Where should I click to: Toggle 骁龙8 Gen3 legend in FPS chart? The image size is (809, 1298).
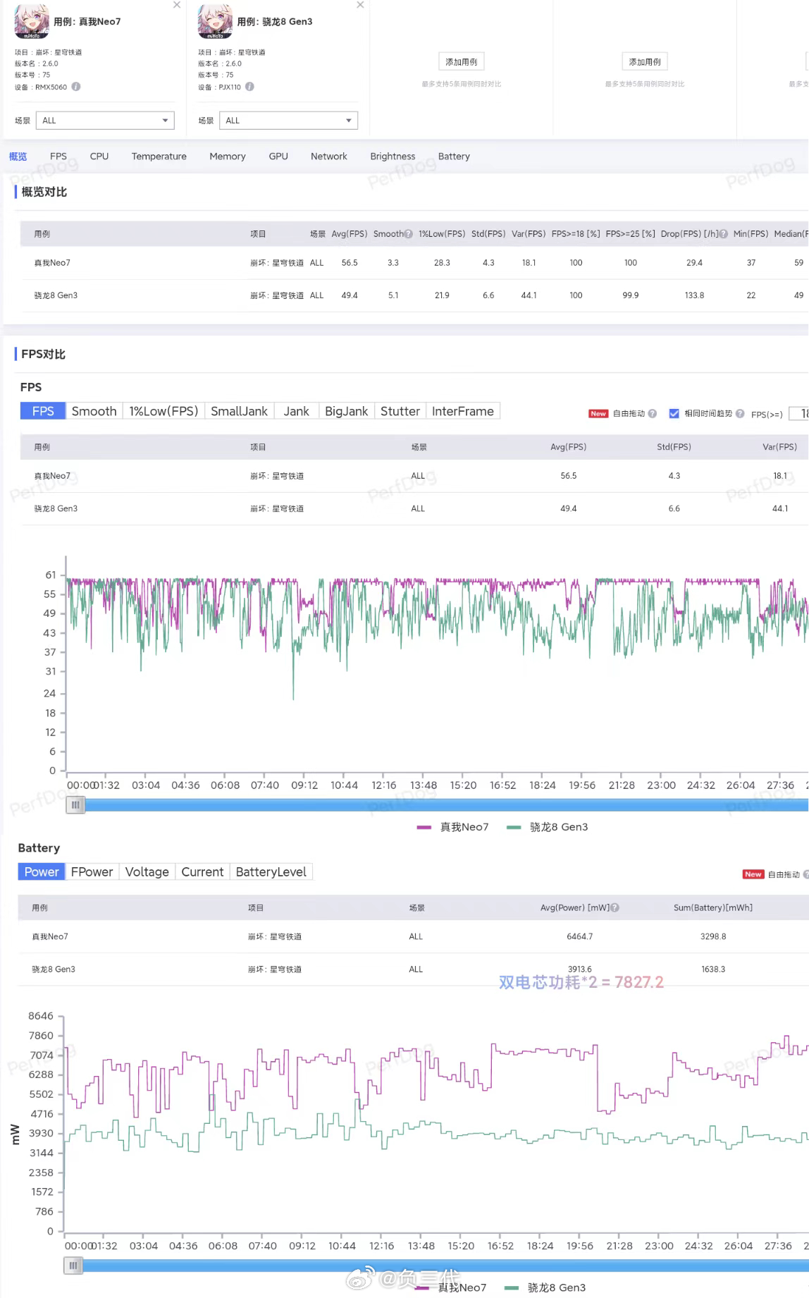click(x=548, y=827)
